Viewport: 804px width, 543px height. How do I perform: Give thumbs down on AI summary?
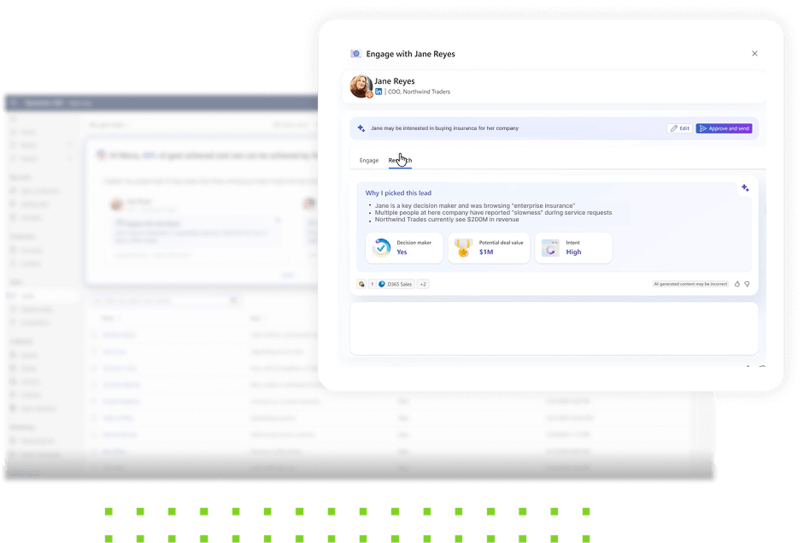pos(747,284)
